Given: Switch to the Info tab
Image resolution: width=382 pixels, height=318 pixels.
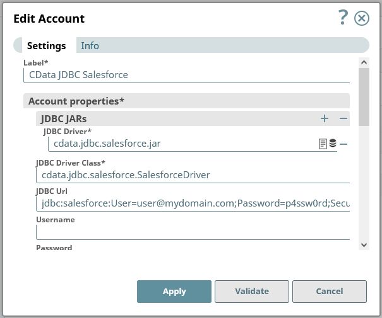Looking at the screenshot, I should [x=90, y=46].
